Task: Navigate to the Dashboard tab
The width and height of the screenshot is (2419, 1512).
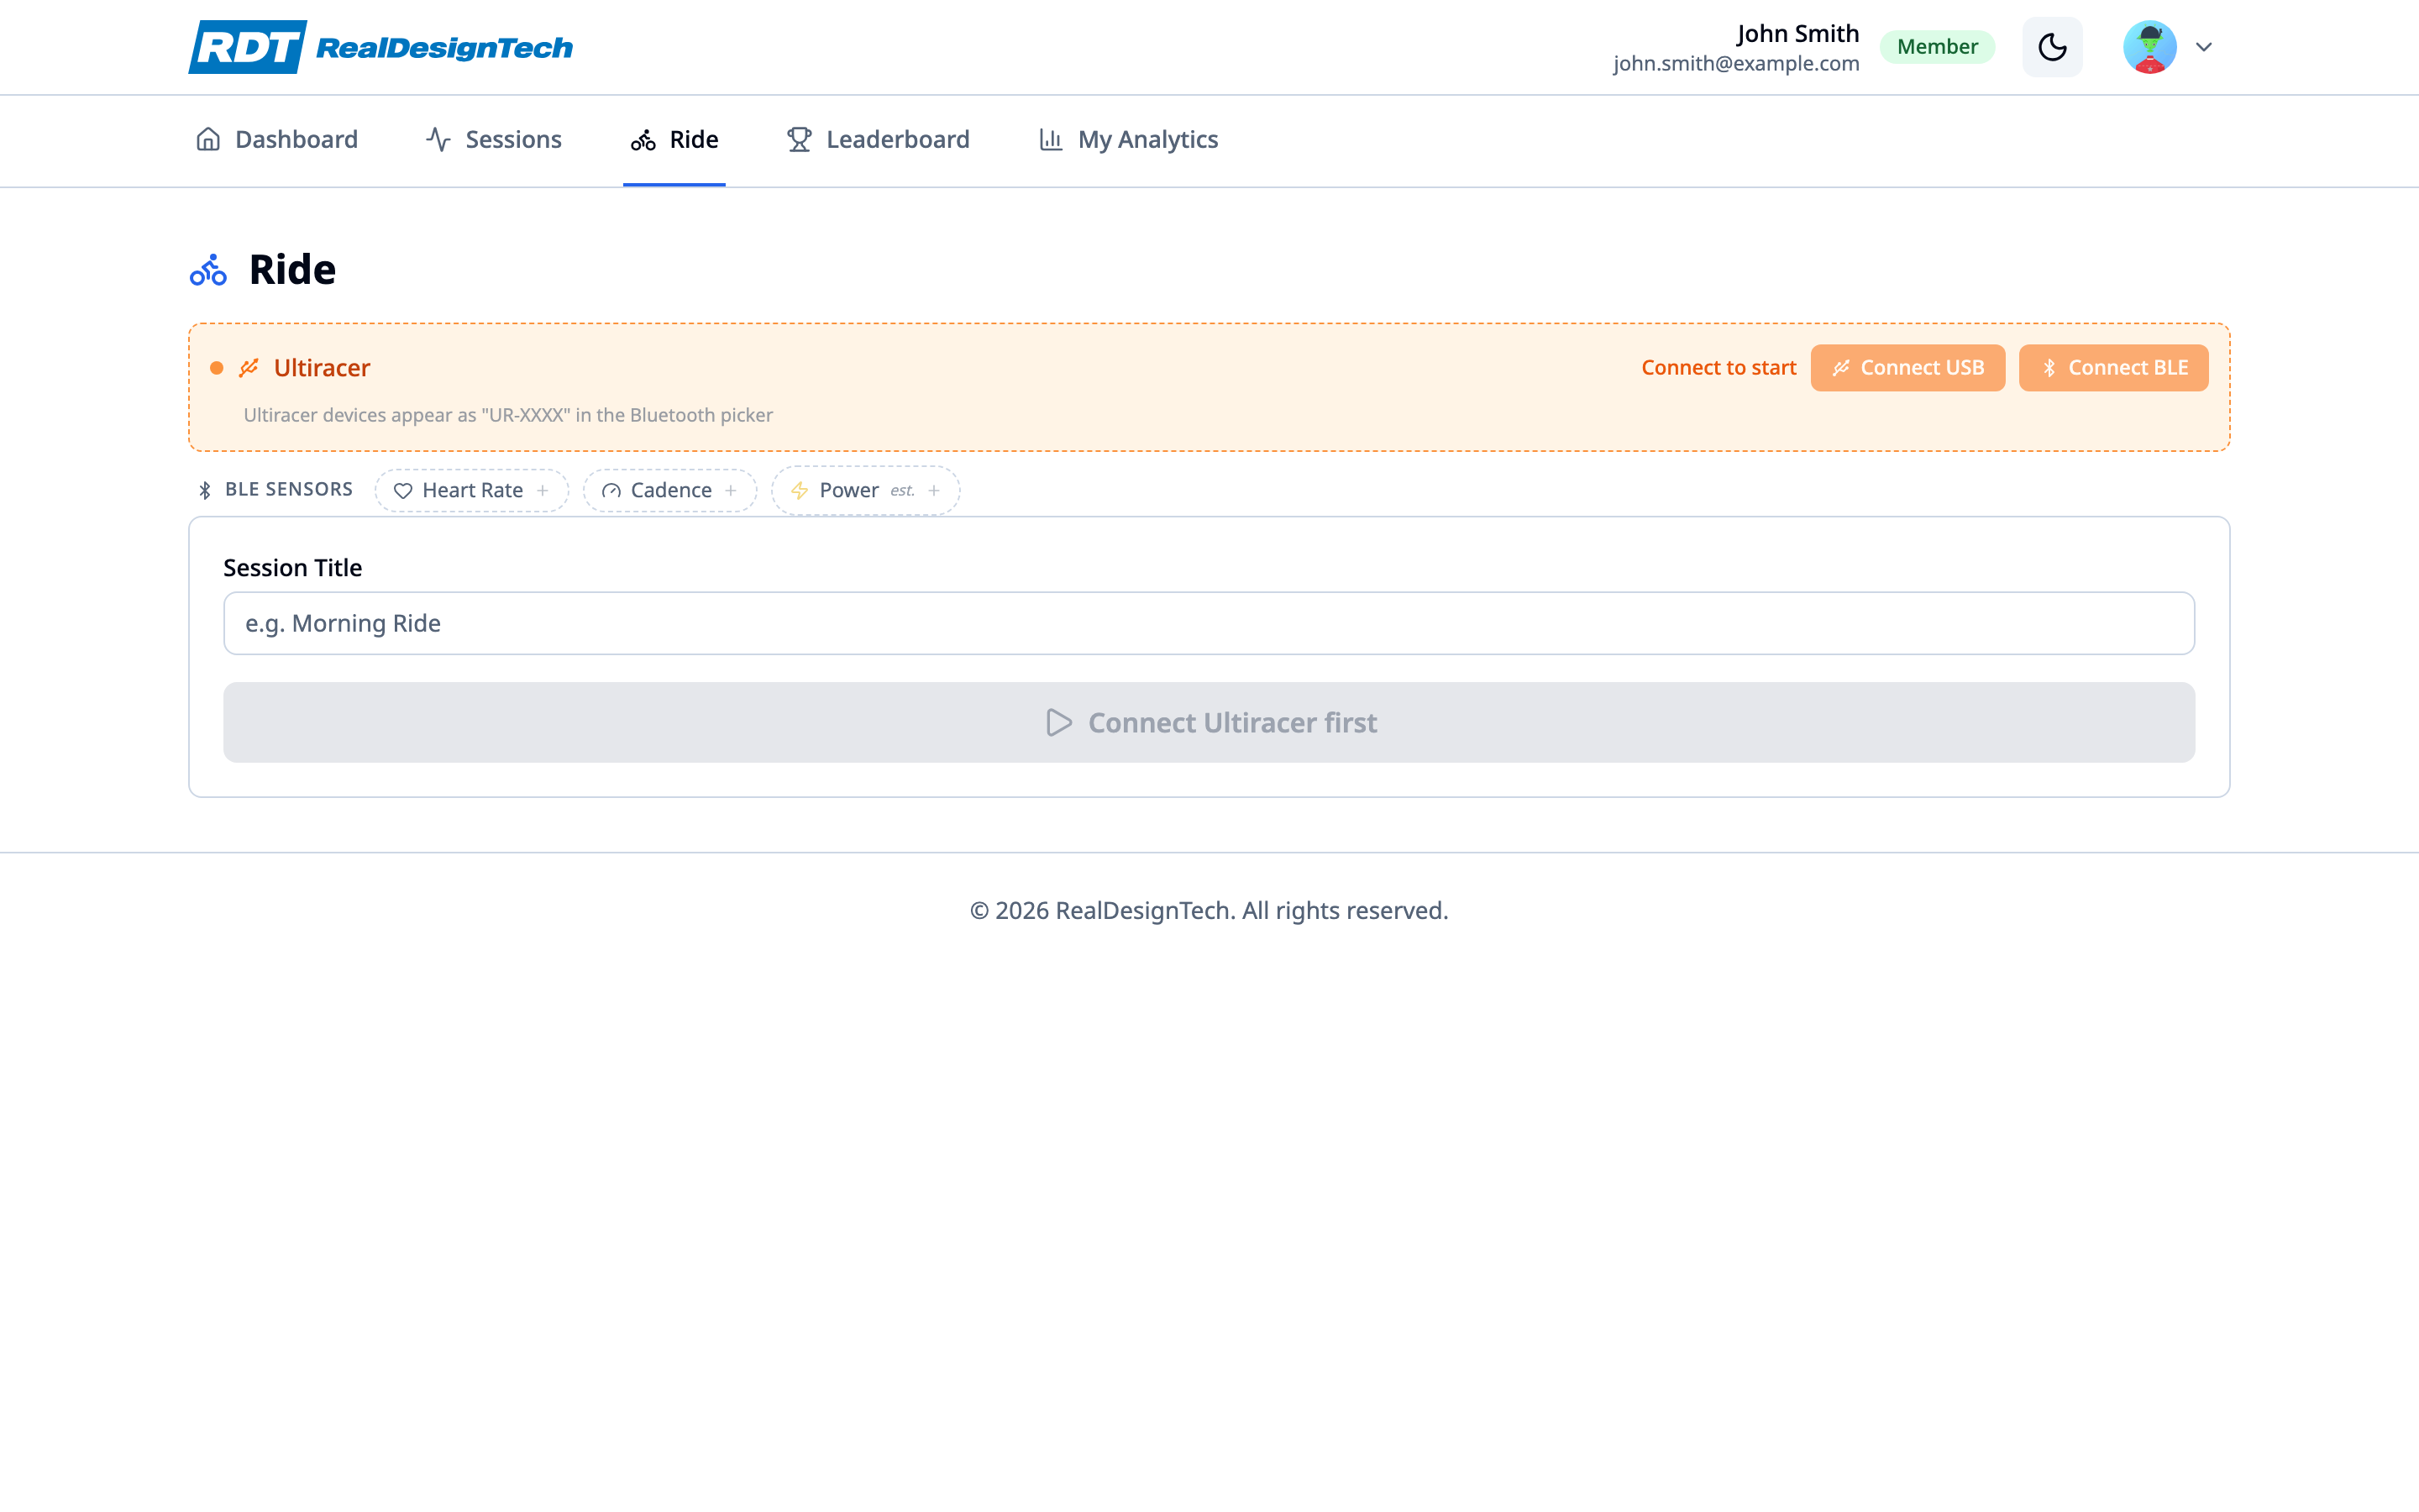Action: (296, 139)
